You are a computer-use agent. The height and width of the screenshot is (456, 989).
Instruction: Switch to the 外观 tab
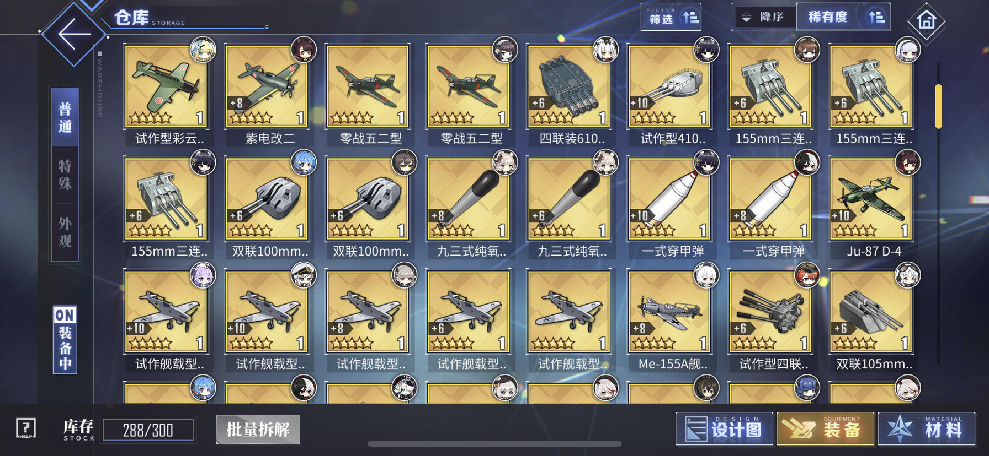tap(65, 232)
